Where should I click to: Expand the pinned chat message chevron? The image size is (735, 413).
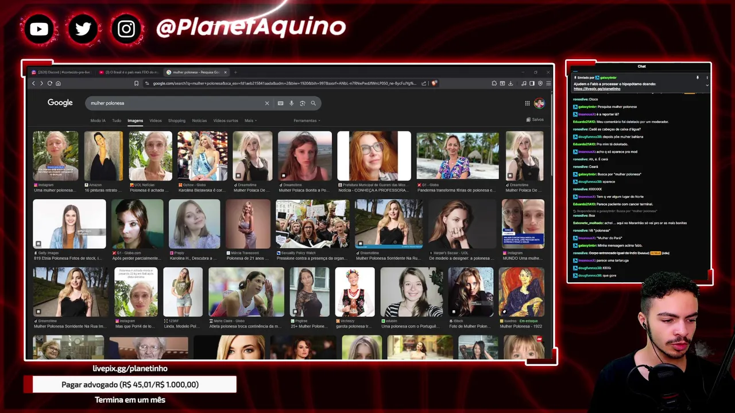coord(707,85)
